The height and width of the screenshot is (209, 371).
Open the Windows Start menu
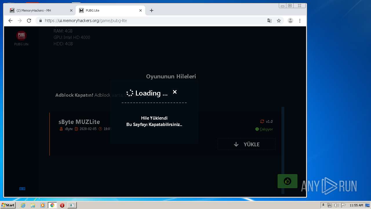(8, 205)
